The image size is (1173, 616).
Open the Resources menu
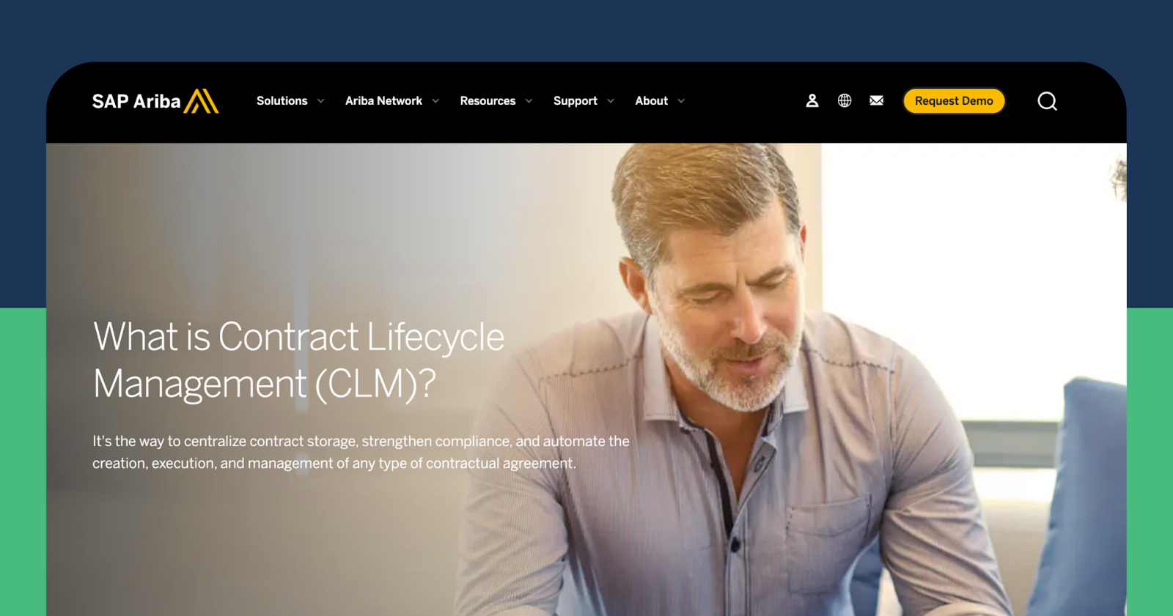click(x=488, y=101)
